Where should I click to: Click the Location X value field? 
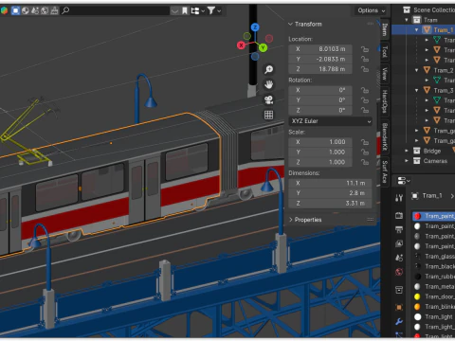320,49
